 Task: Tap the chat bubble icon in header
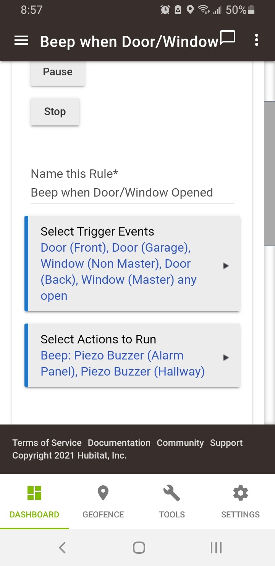click(x=228, y=38)
